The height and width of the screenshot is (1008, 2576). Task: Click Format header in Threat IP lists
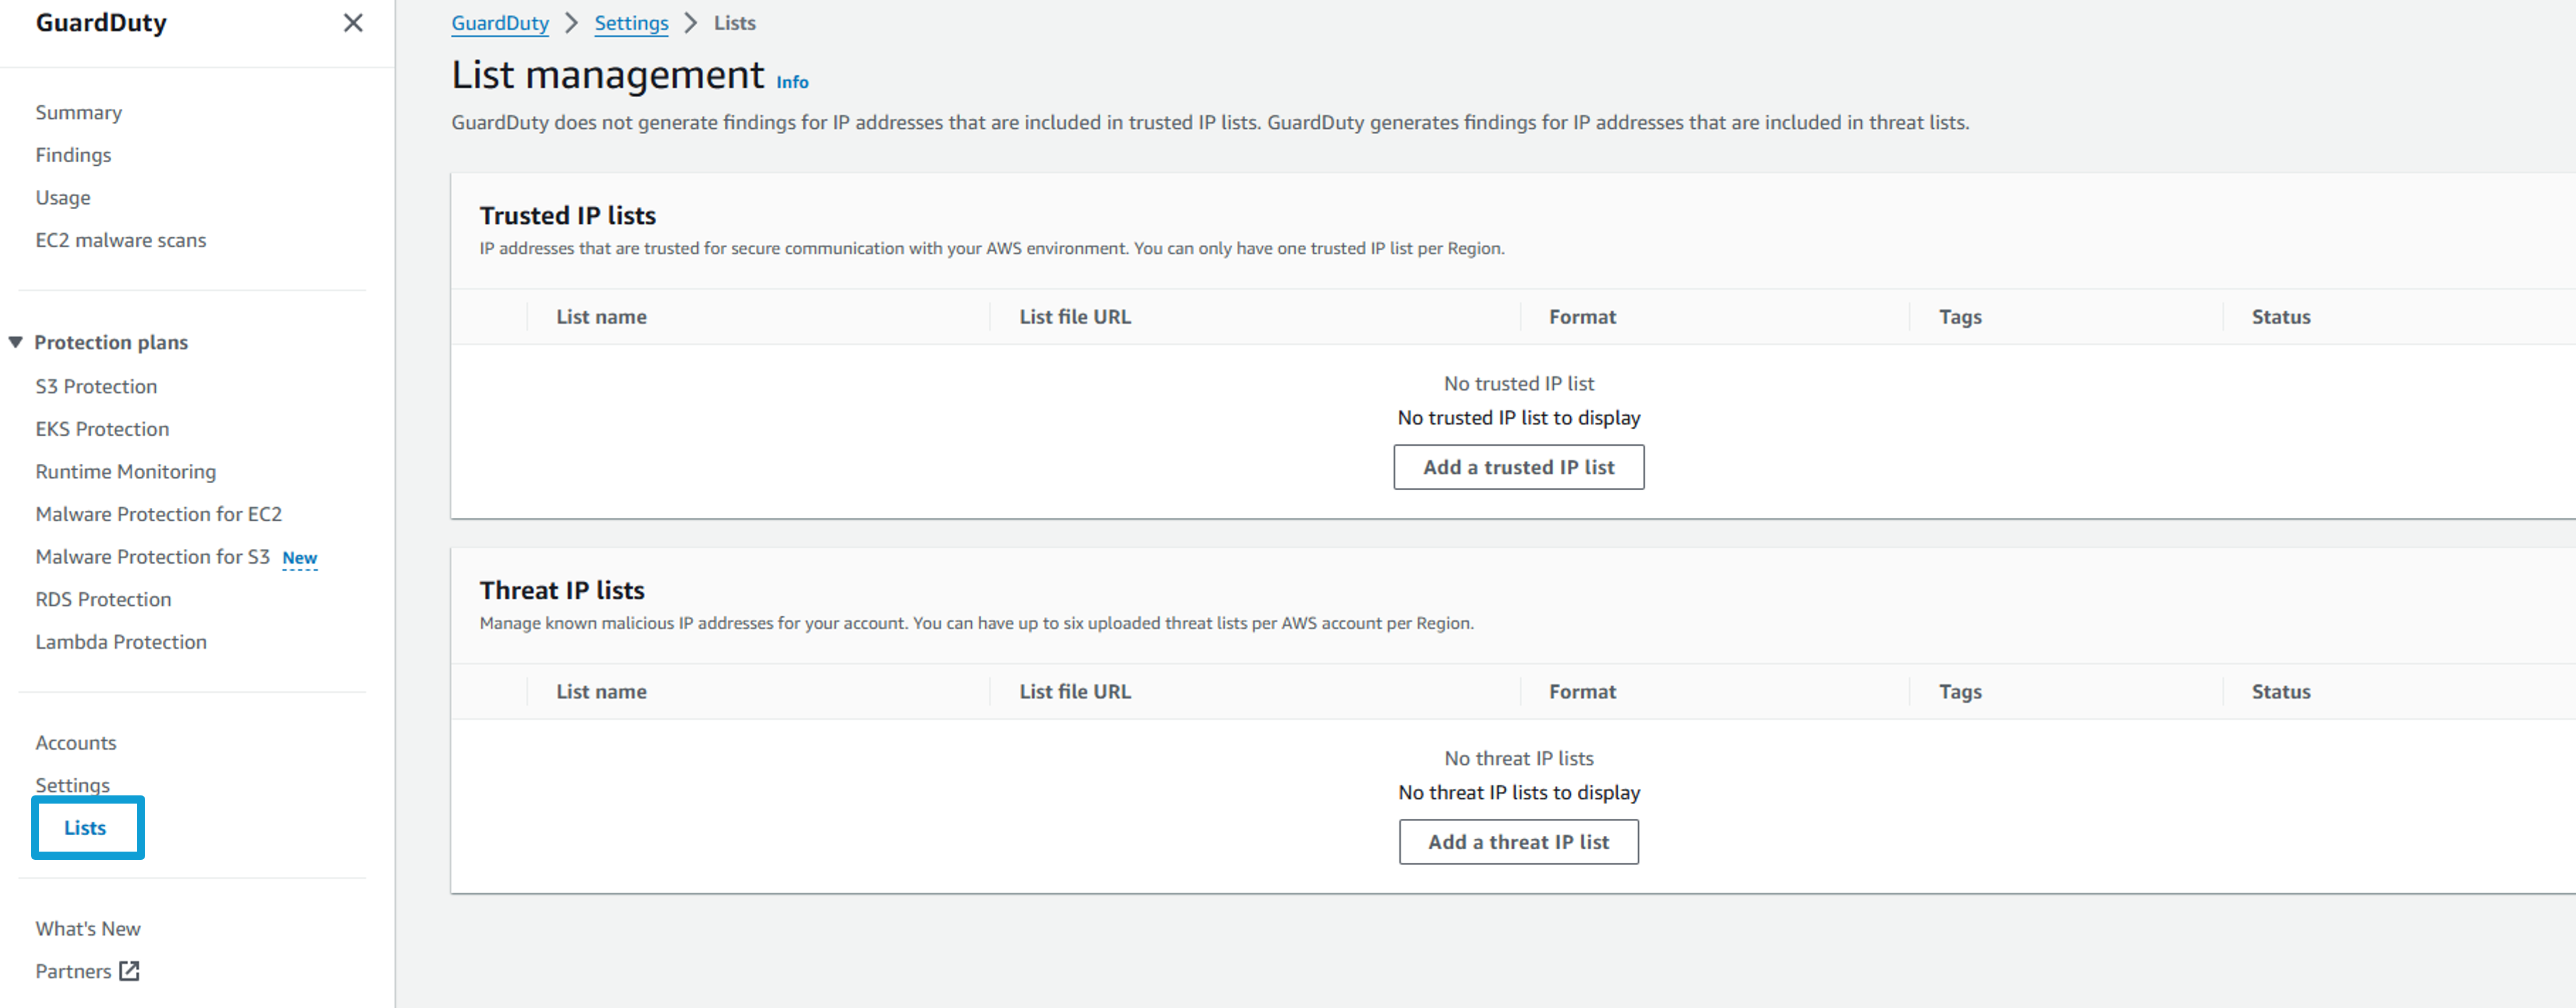[1582, 692]
